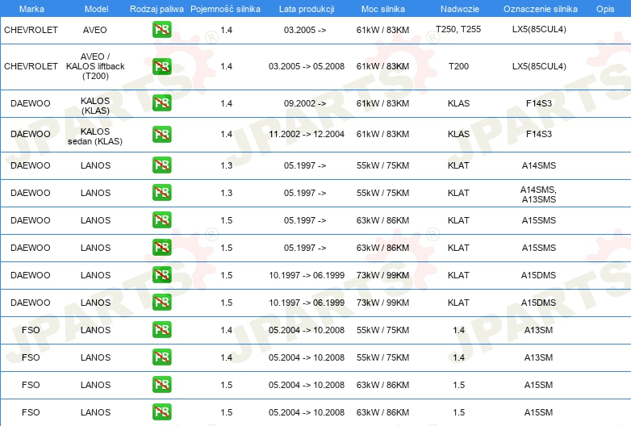Click fuel icon in the A14SMS, A13SMS Lanos row

tap(161, 193)
